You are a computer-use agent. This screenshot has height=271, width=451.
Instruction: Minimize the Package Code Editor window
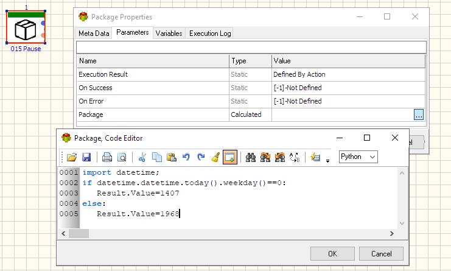coord(340,138)
